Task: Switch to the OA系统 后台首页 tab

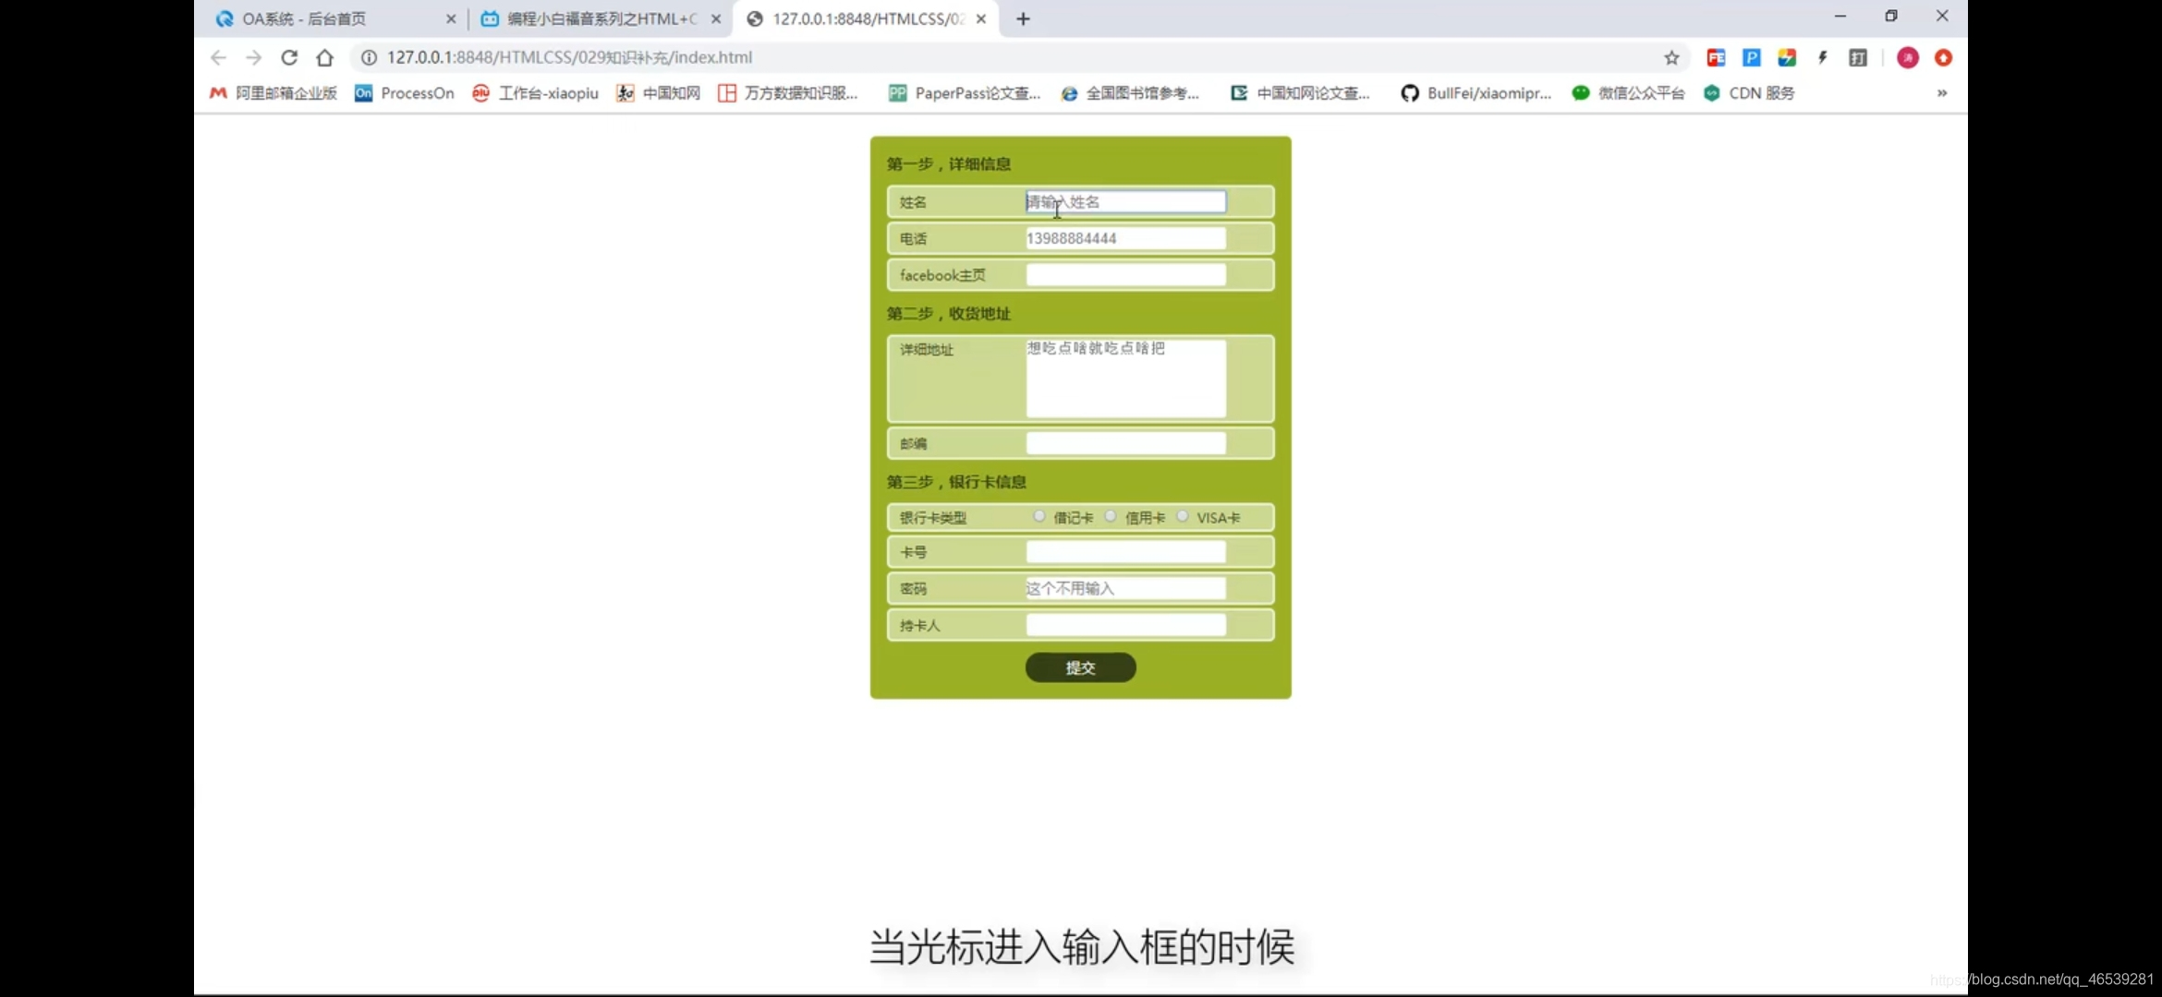Action: (x=305, y=18)
